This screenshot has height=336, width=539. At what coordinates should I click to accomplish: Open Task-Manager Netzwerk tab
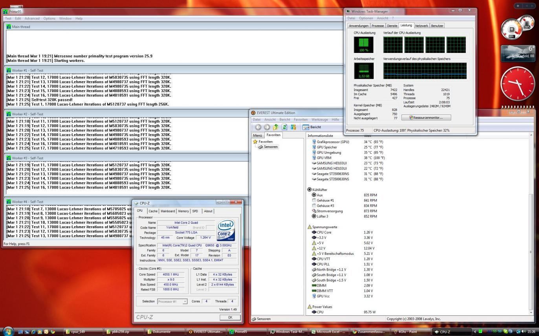422,26
